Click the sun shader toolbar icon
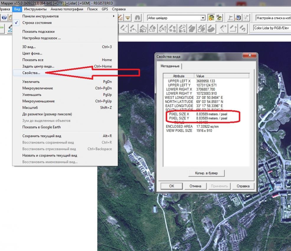Image resolution: width=291 pixels, height=251 pixels. pyautogui.click(x=211, y=18)
